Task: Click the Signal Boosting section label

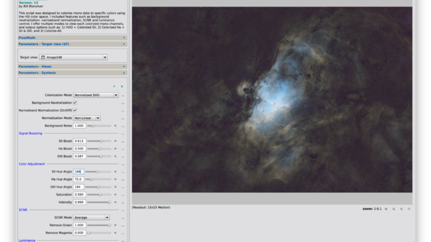Action: point(30,133)
